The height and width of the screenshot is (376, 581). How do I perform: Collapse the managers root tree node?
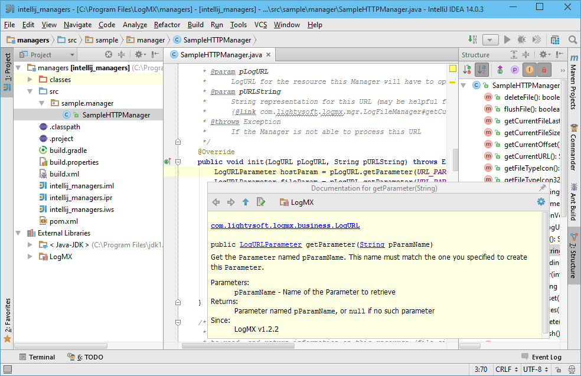[x=18, y=68]
